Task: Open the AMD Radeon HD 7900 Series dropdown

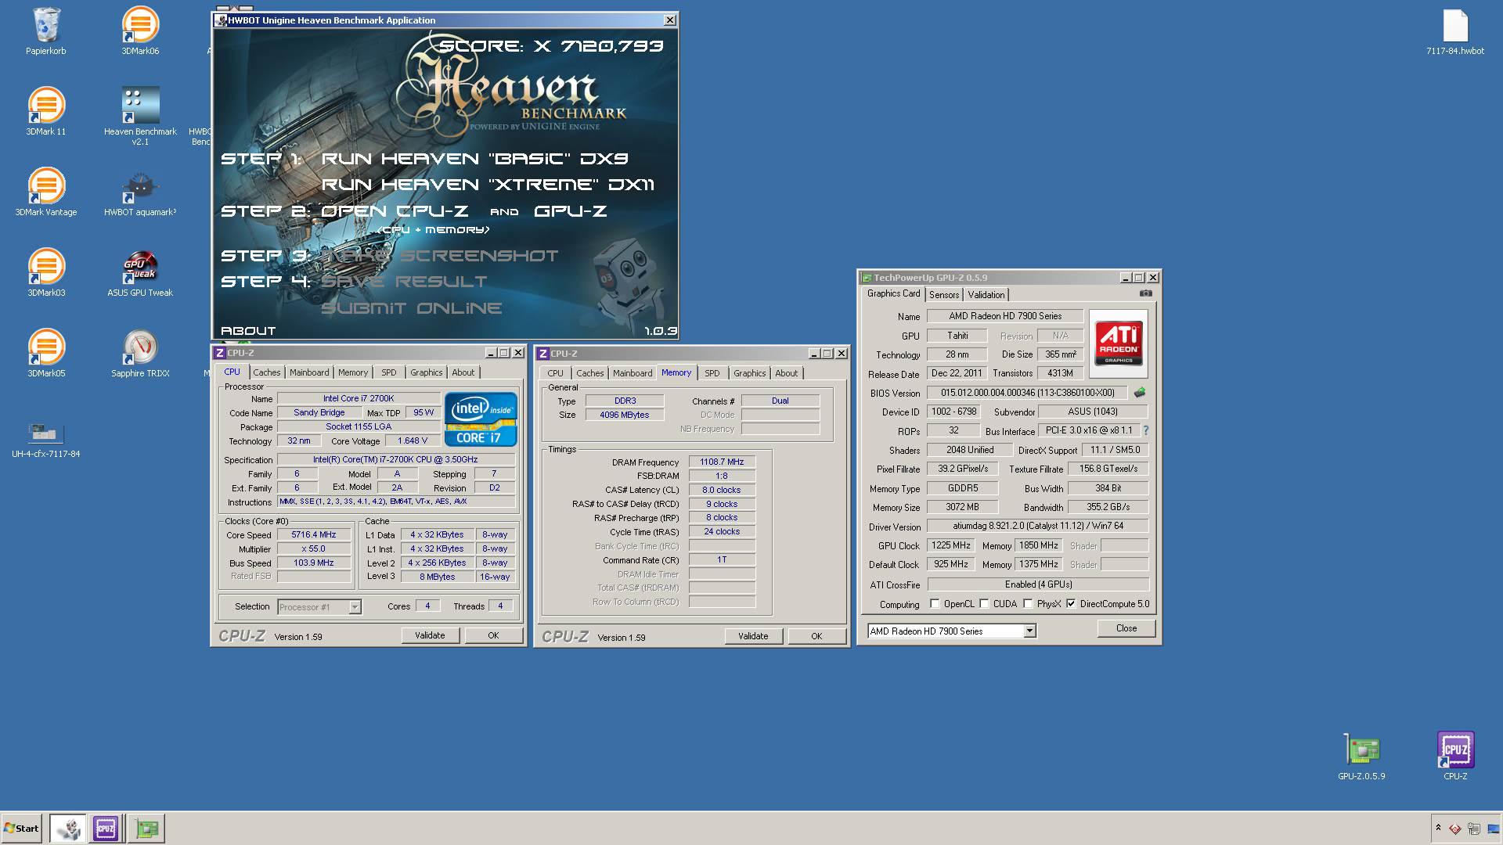Action: (1029, 631)
